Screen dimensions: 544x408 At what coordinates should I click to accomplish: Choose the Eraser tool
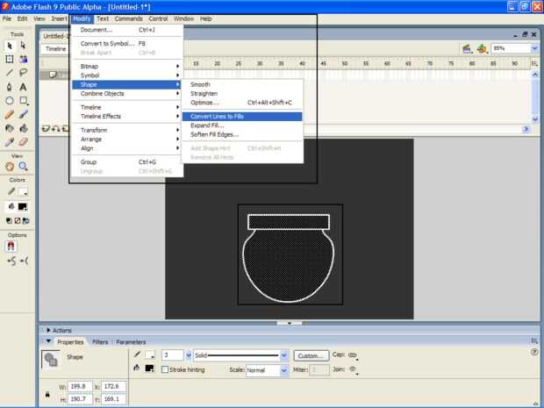(x=24, y=140)
